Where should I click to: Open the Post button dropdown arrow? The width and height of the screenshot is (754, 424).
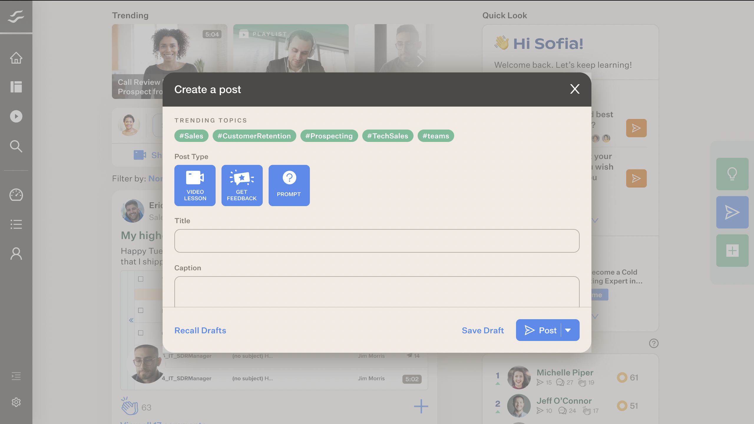[x=568, y=330]
